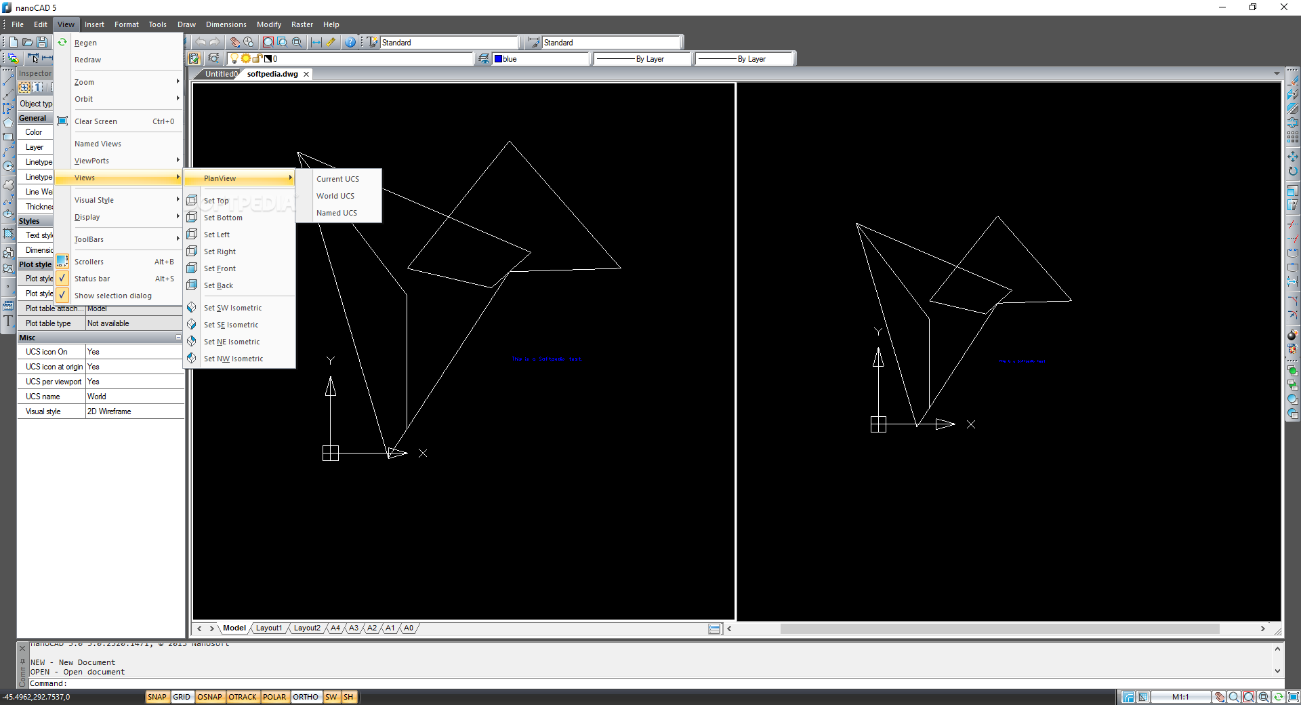The width and height of the screenshot is (1301, 705).
Task: Click the Move tool icon in right toolbar
Action: point(1293,157)
